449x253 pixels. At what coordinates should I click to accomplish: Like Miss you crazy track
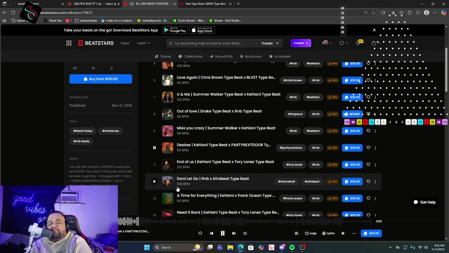(x=368, y=131)
